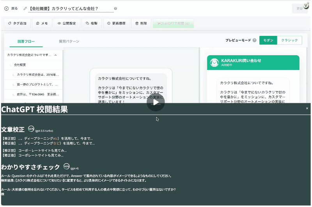Add a tag with タグ追加 button
The width and height of the screenshot is (312, 207).
coord(17,23)
